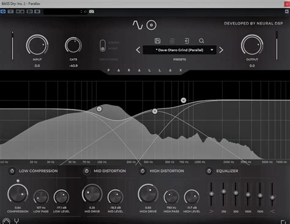This screenshot has width=290, height=224.
Task: Click the 1000 EQ slider handle
Action: click(x=248, y=195)
